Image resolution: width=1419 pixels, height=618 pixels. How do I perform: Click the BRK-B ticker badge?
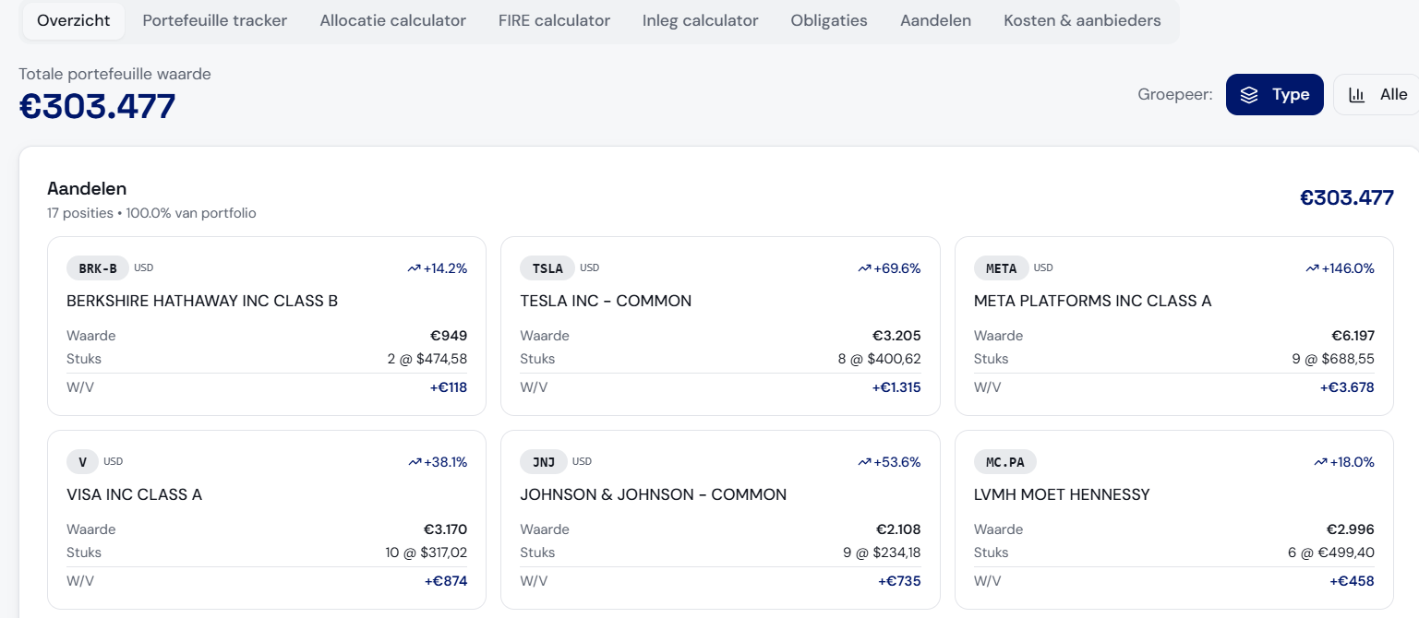[x=98, y=268]
